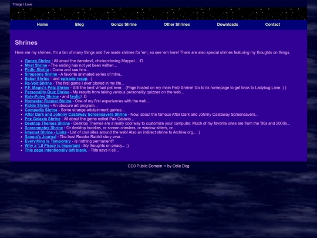Click description 'An obscure art program'
Image resolution: width=317 pixels, height=238 pixels.
click(75, 105)
